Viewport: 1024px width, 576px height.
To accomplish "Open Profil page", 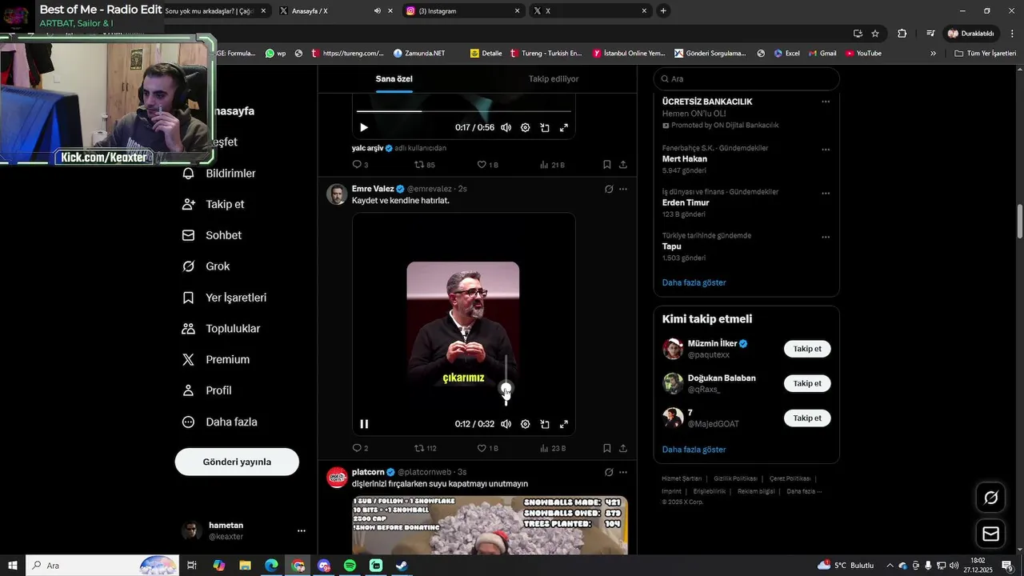I will [x=206, y=390].
